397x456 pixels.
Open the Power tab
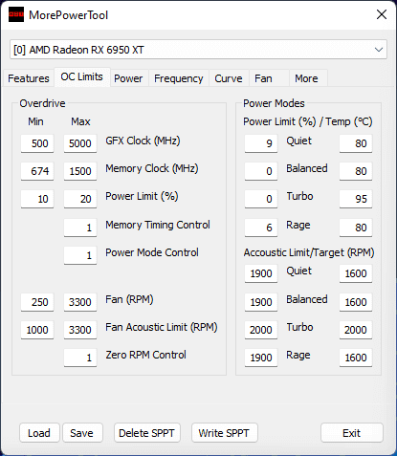(x=128, y=78)
